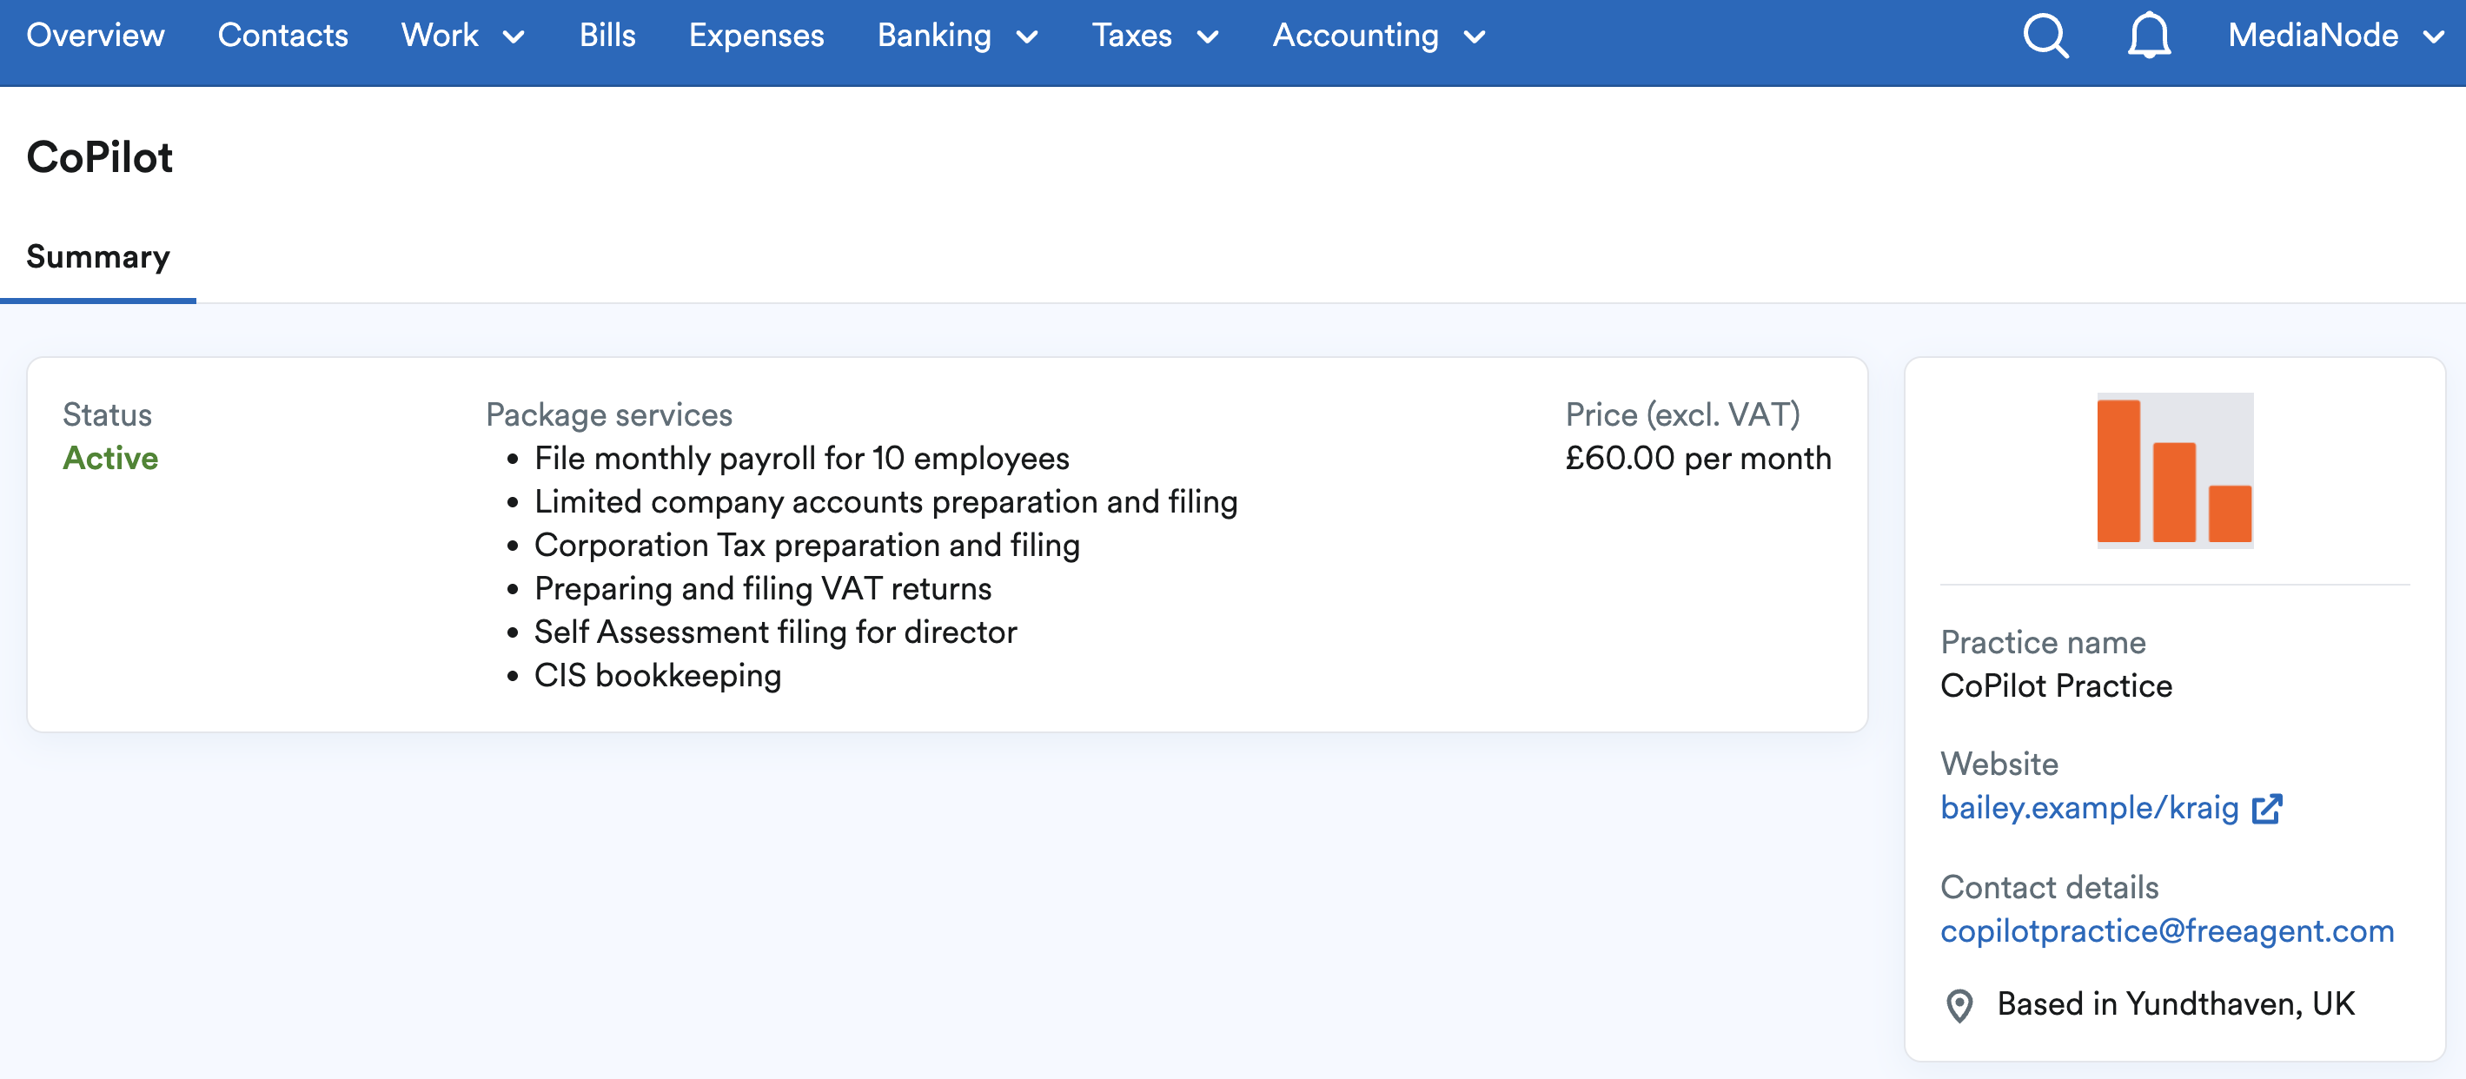Open the MediaNode account menu
Viewport: 2466px width, 1079px height.
pyautogui.click(x=2336, y=36)
